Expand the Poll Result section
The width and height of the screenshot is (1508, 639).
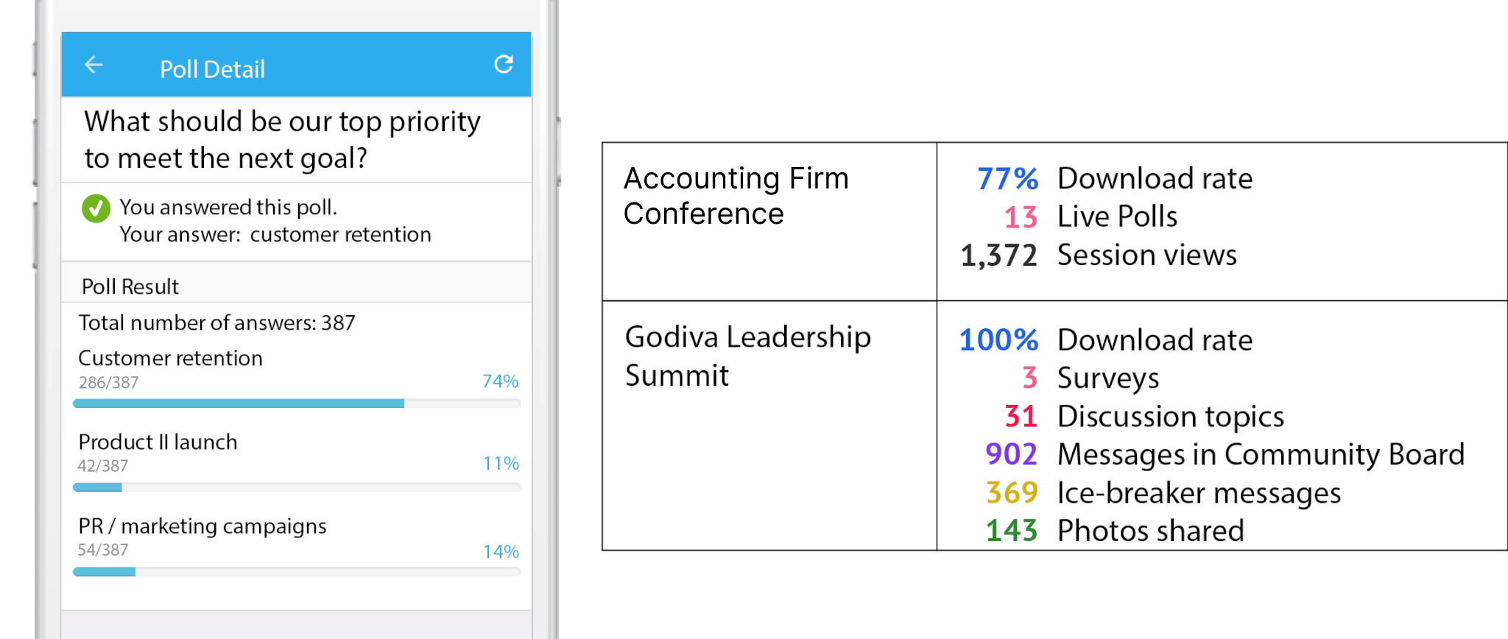coord(129,286)
